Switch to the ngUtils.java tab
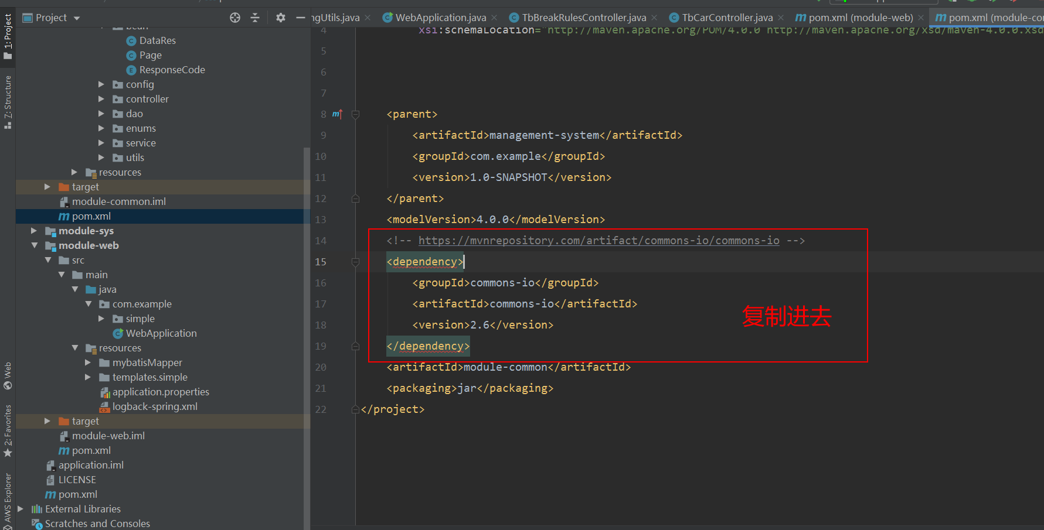The image size is (1044, 530). tap(336, 18)
